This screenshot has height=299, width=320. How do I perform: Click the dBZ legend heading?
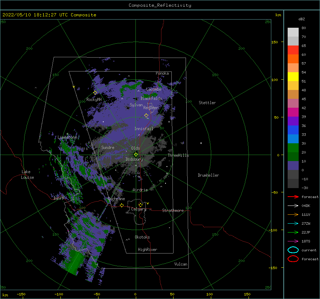(x=302, y=19)
